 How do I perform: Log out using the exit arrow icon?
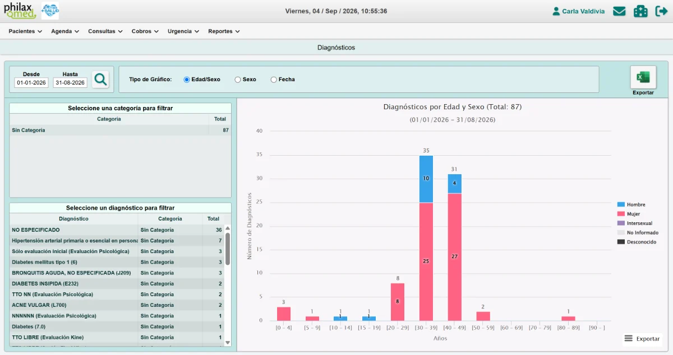(661, 11)
